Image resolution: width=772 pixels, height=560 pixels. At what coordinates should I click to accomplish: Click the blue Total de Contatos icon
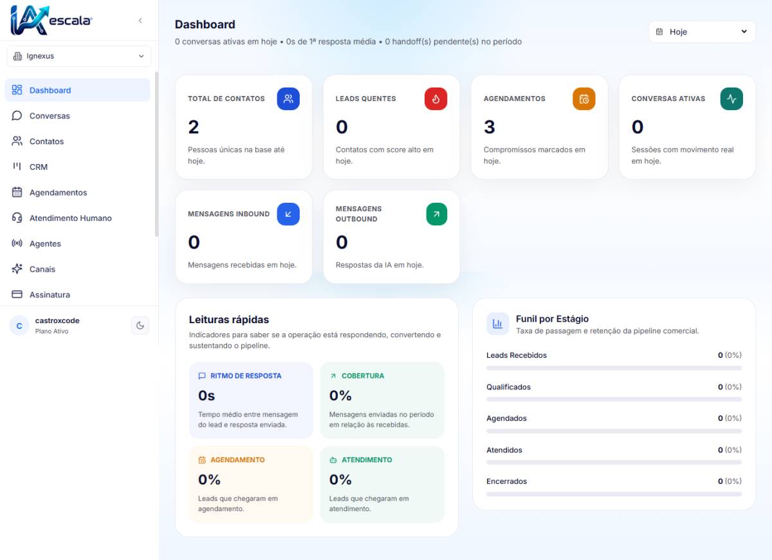click(x=288, y=99)
